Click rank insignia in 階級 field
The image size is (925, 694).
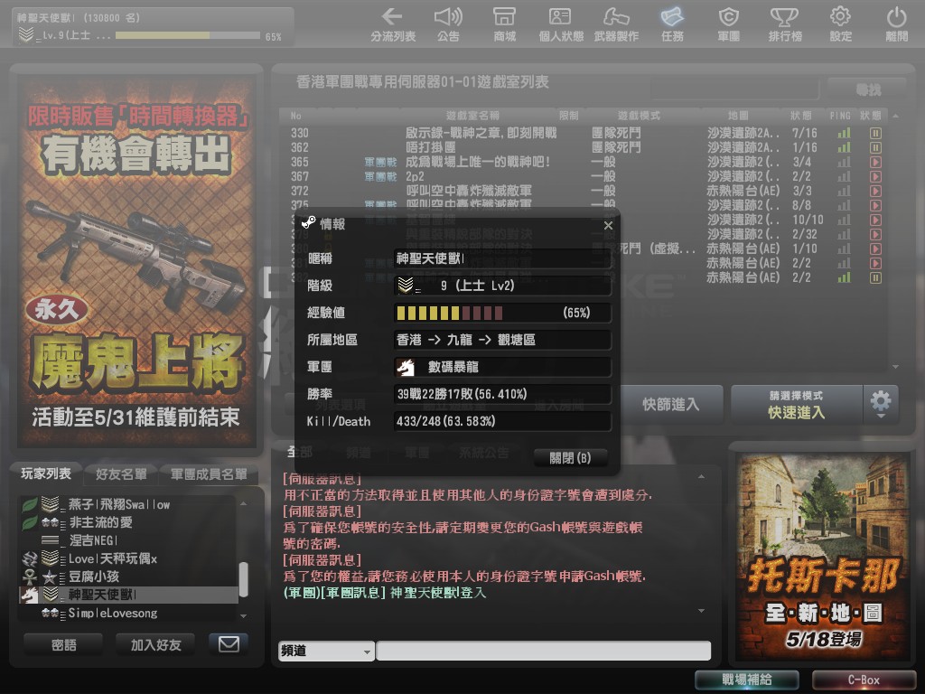click(x=406, y=286)
